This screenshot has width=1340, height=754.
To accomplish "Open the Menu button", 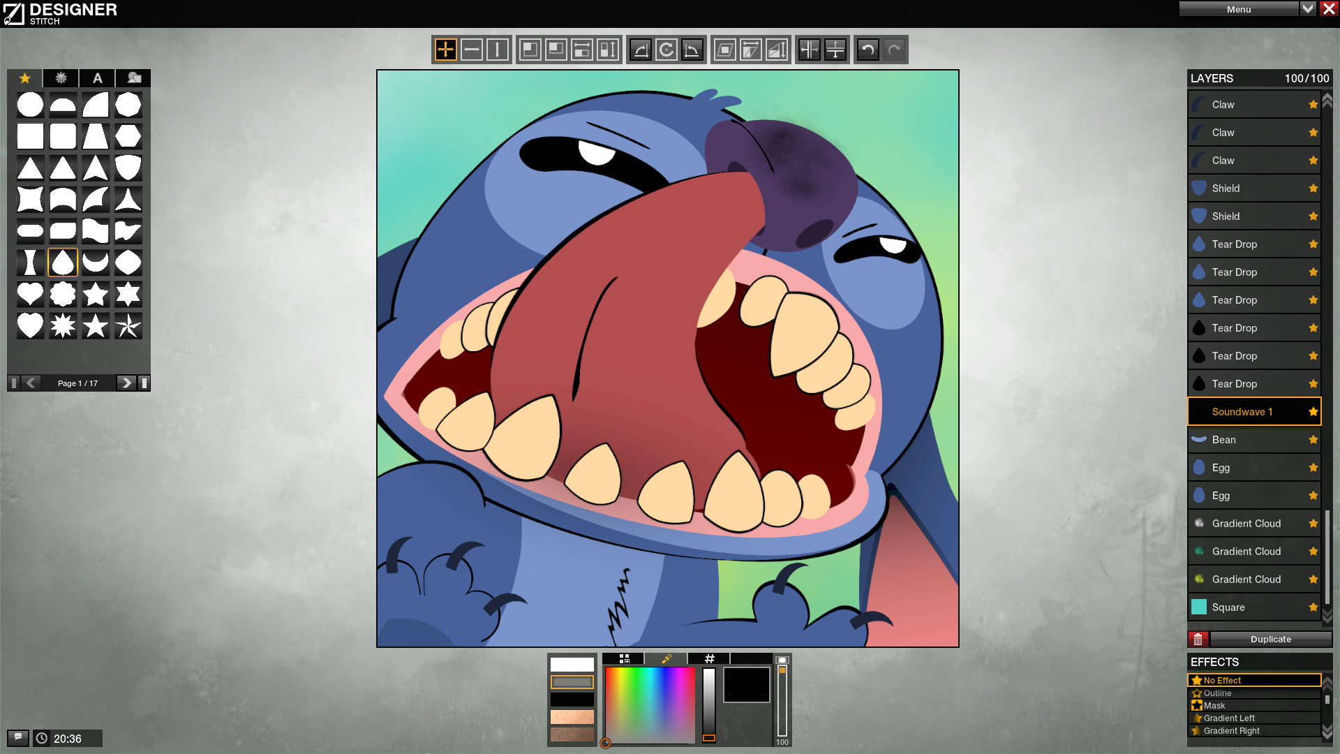I will 1239,8.
